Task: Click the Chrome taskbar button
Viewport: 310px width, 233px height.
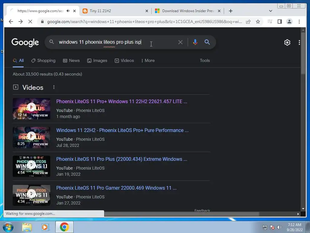Action: 64,227
